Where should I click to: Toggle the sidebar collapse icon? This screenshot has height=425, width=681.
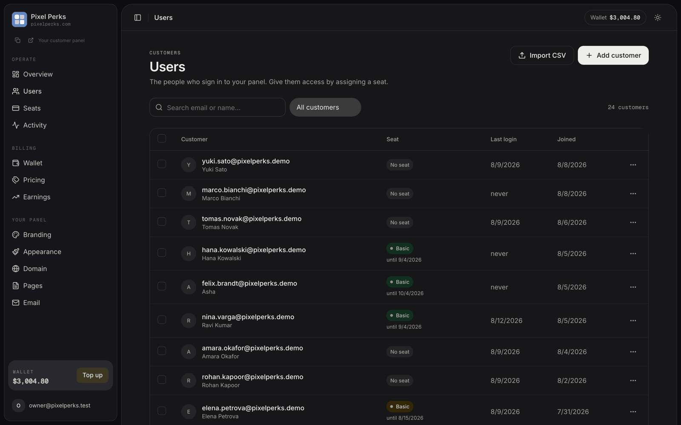click(x=137, y=17)
